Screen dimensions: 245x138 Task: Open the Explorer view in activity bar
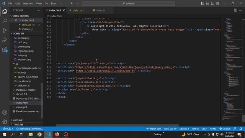pos(5,11)
